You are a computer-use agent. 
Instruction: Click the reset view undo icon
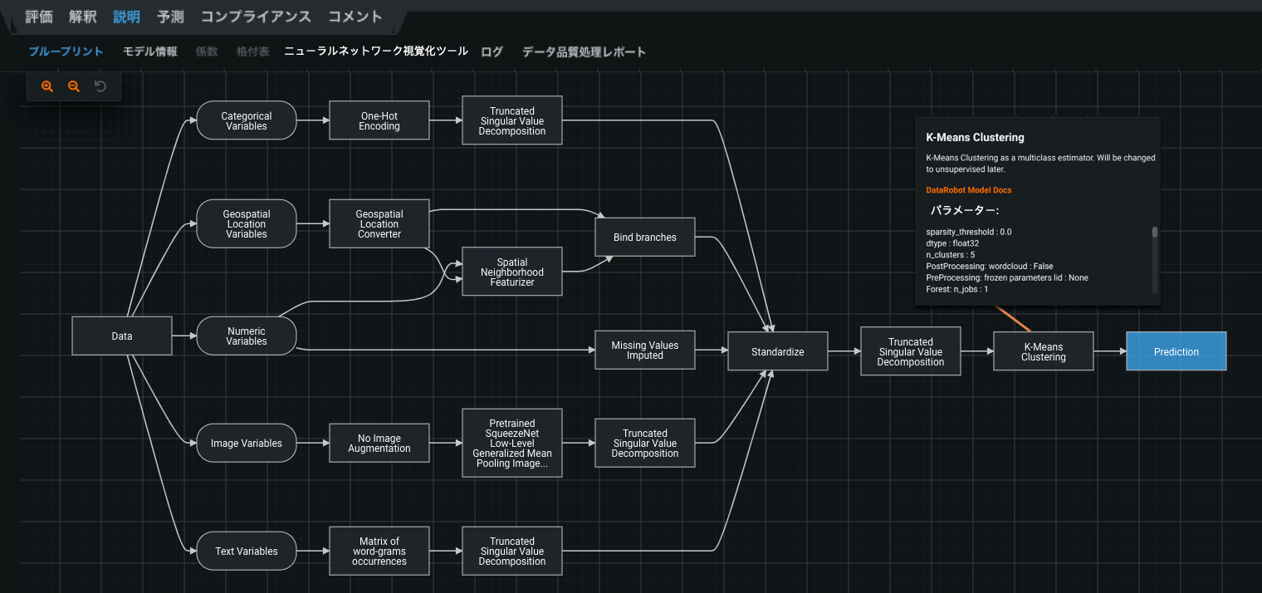(x=100, y=86)
